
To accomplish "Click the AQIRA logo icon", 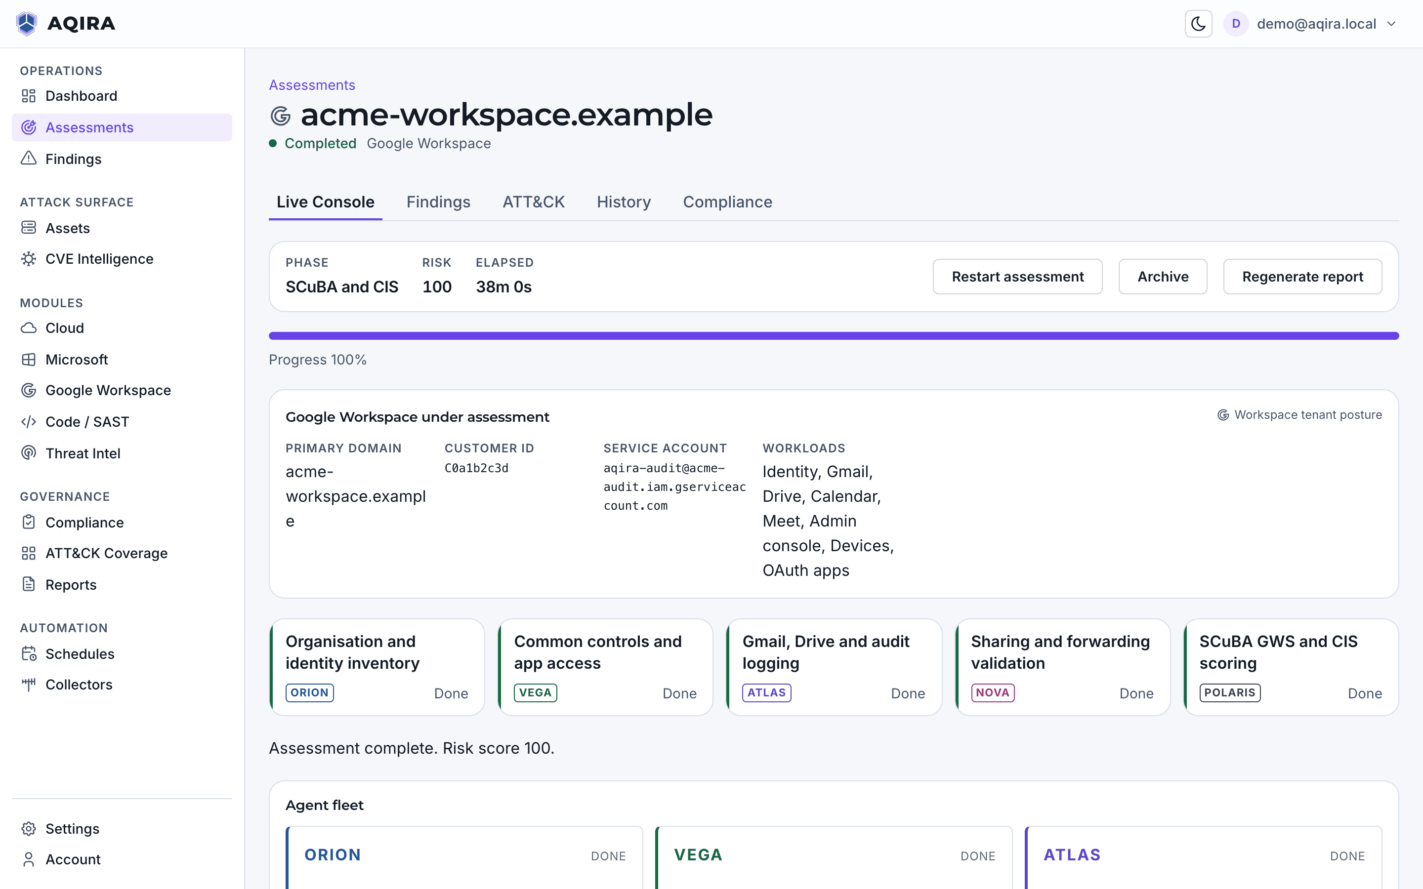I will (x=27, y=24).
